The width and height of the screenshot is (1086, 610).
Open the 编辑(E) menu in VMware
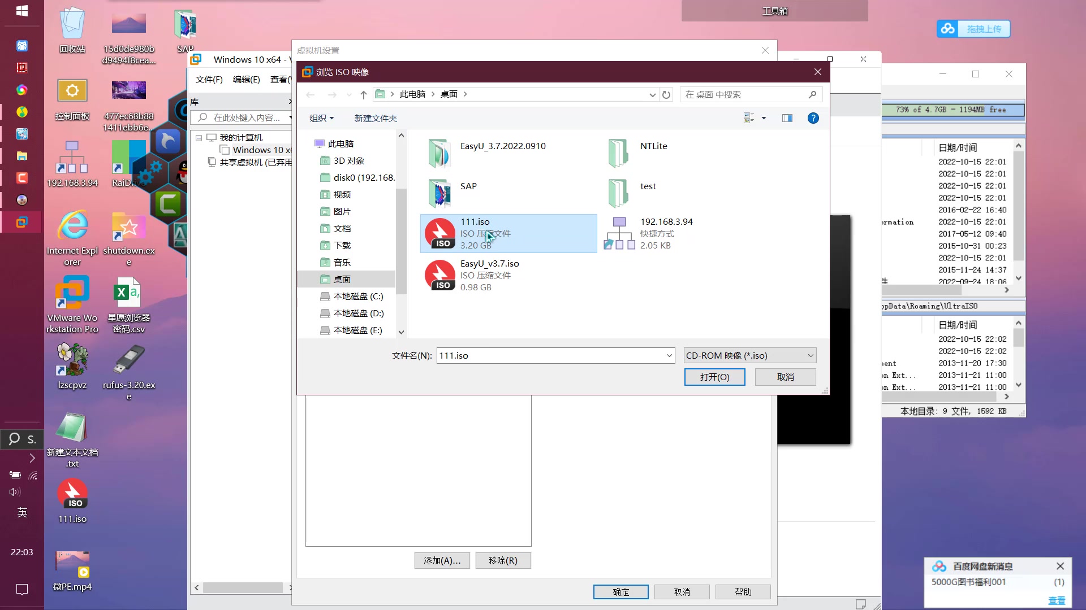[247, 80]
